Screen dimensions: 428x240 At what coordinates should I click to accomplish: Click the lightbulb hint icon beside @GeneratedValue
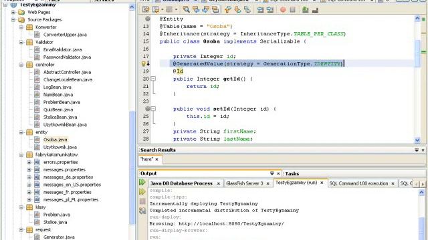click(x=144, y=64)
